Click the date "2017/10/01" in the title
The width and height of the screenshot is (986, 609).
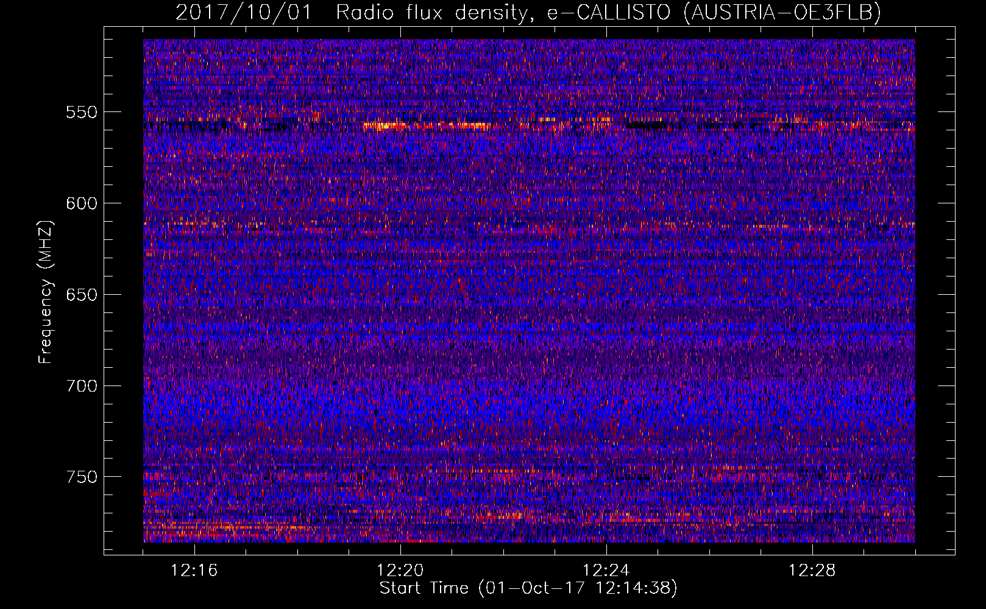(244, 12)
